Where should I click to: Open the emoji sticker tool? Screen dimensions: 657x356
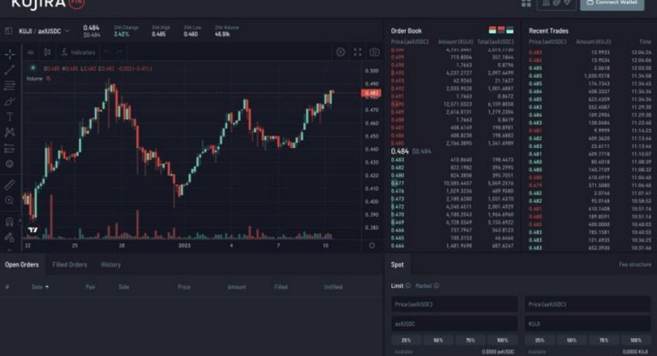[10, 163]
